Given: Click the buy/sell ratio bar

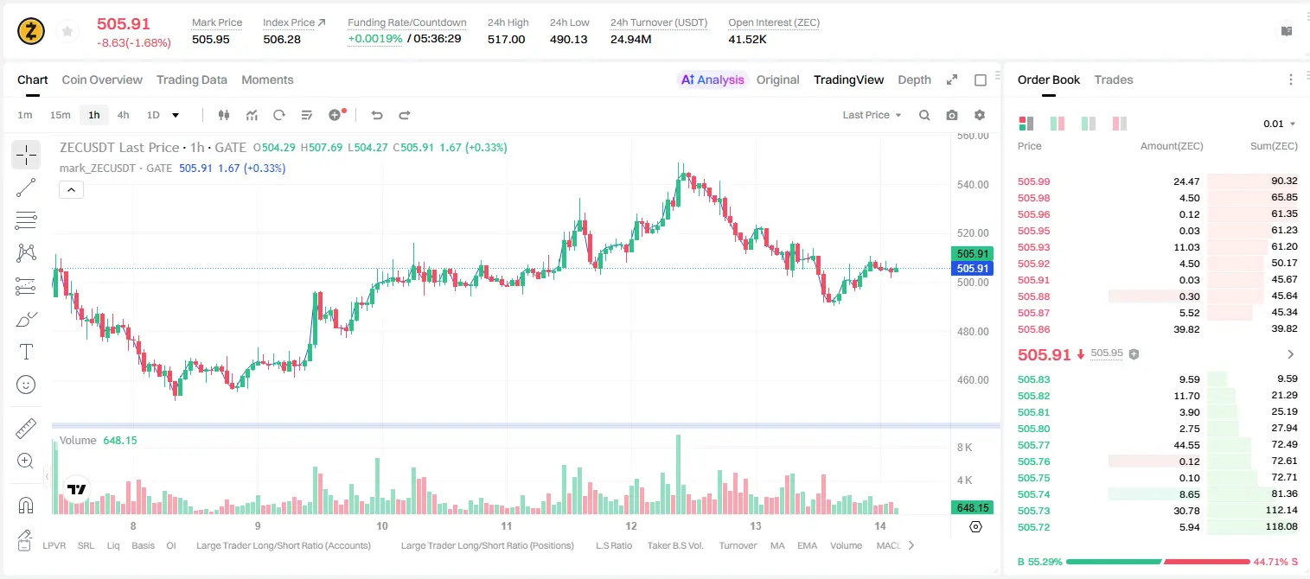Looking at the screenshot, I should [x=1158, y=562].
